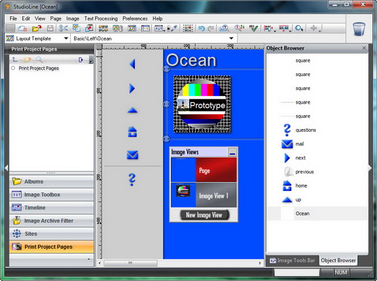Click the scissors cut icon in toolbar
The image size is (377, 281).
63,28
